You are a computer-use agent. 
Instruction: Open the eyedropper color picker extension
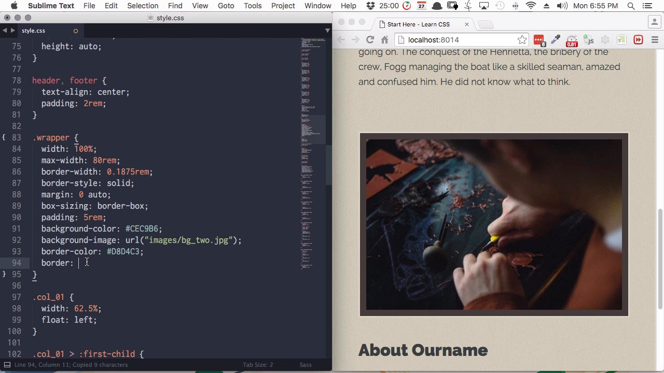(556, 40)
